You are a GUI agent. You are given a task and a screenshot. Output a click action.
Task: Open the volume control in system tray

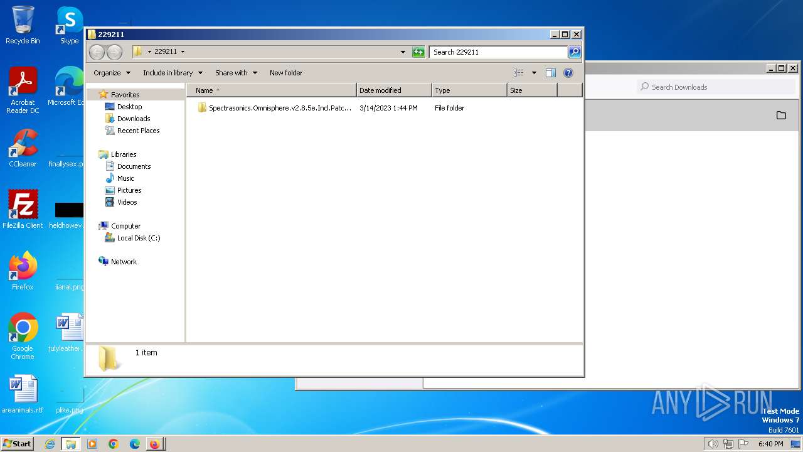[x=713, y=444]
